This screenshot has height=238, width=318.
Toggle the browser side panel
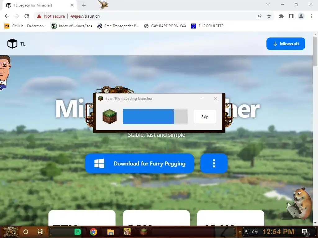tap(291, 16)
